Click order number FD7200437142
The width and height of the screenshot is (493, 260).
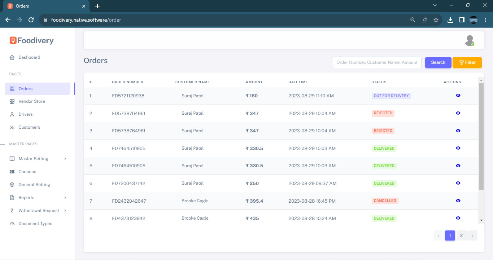[129, 184]
